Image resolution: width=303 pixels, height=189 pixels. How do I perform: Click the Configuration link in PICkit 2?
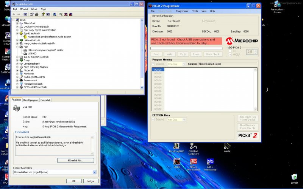click(209, 21)
